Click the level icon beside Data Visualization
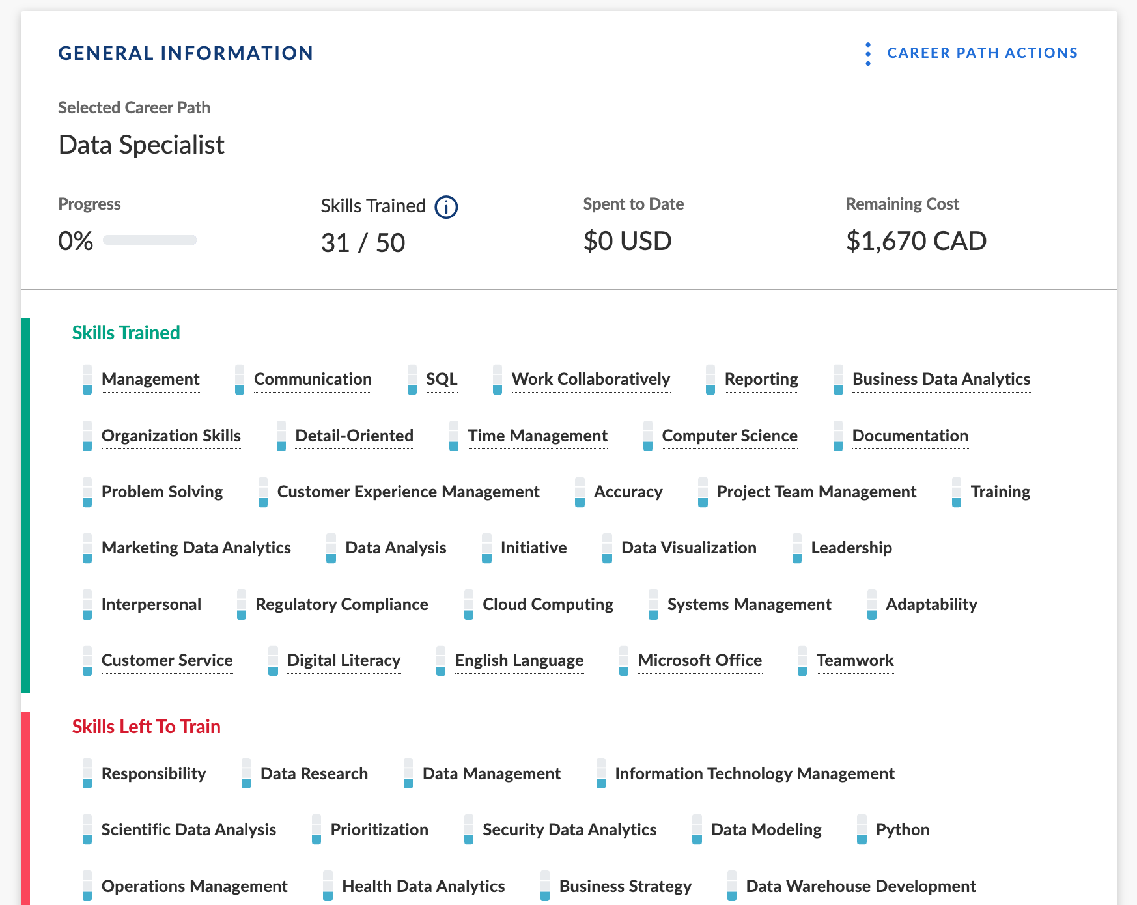Screen dimensions: 1137x905 pyautogui.click(x=607, y=548)
